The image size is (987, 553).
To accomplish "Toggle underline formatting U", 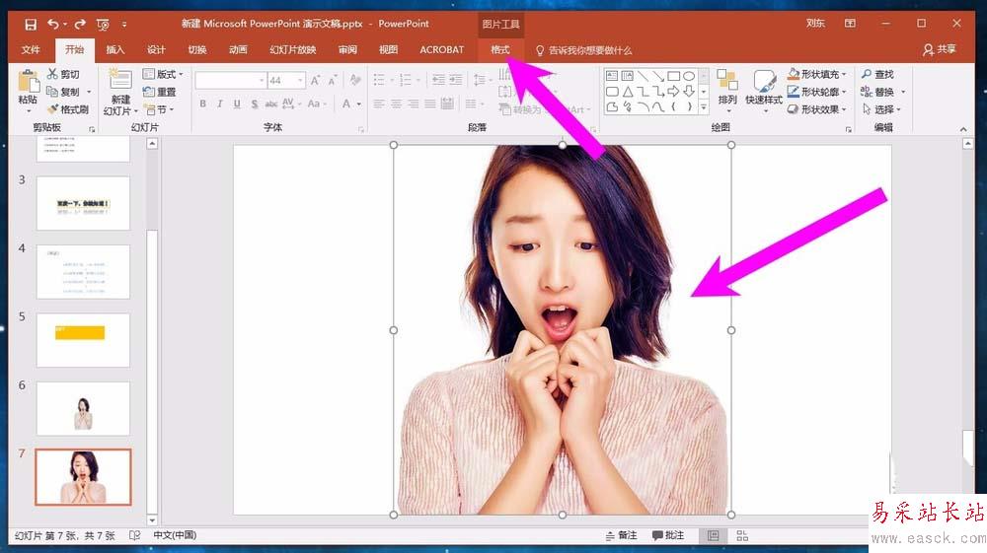I will pyautogui.click(x=237, y=104).
